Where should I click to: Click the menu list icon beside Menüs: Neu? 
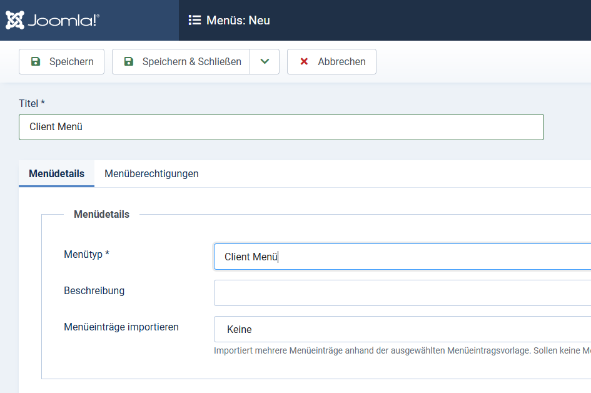[x=194, y=21]
